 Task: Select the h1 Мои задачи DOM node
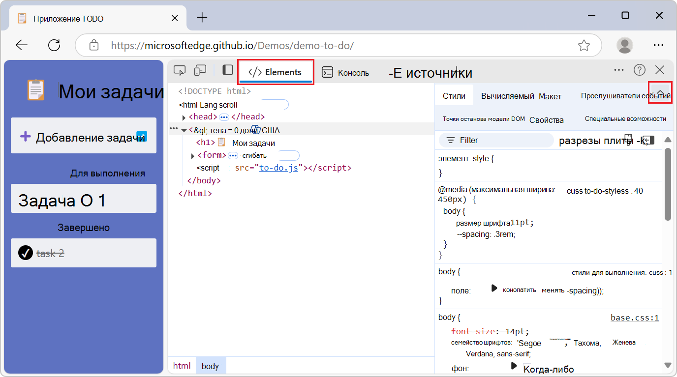[235, 143]
